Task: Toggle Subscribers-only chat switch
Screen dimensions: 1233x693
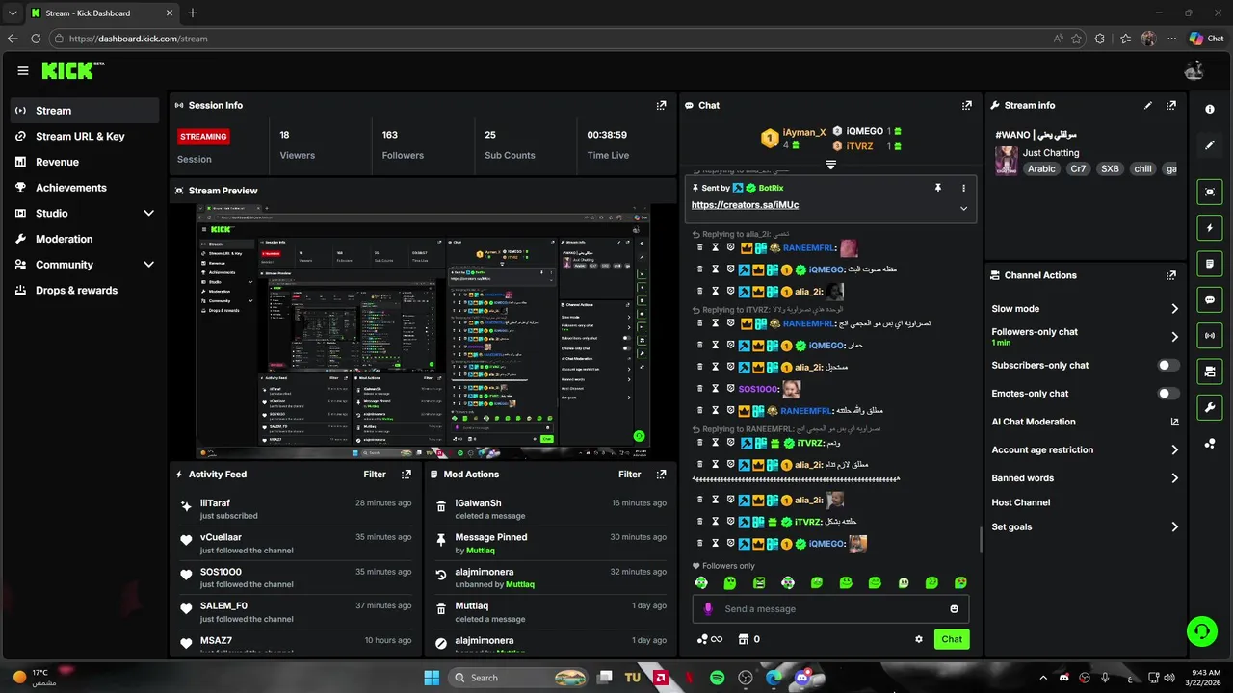Action: (x=1167, y=366)
